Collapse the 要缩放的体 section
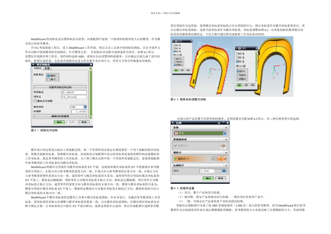331x234 pixels. [x=226, y=140]
